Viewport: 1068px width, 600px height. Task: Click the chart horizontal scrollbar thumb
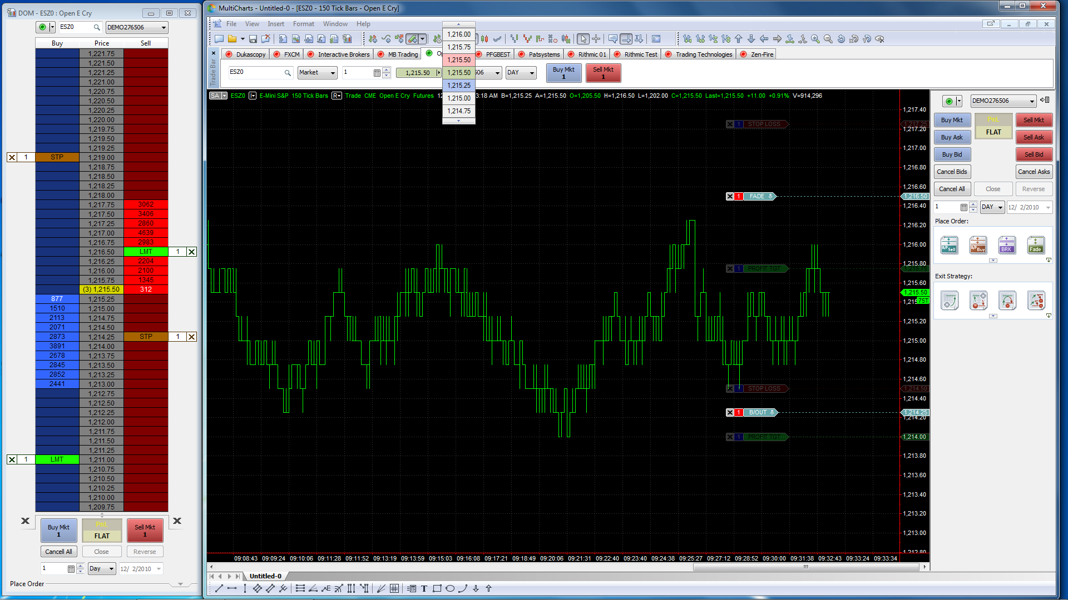click(806, 567)
